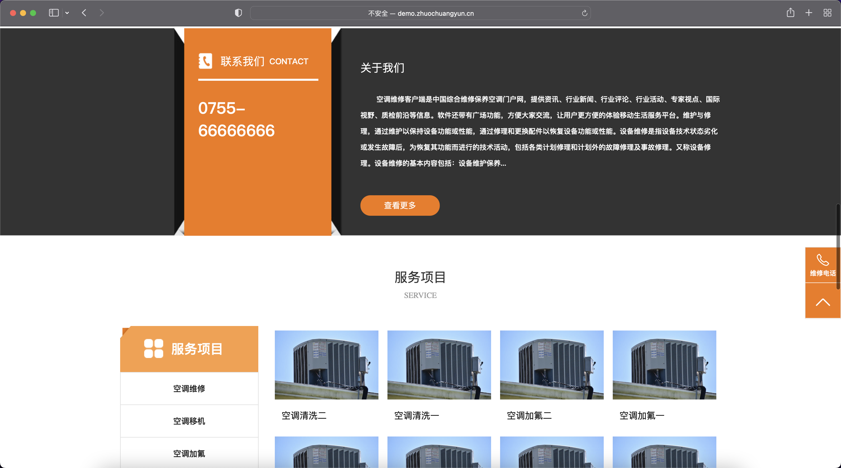This screenshot has width=841, height=468.
Task: Reload the current page
Action: tap(584, 13)
